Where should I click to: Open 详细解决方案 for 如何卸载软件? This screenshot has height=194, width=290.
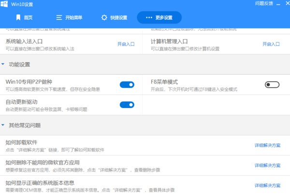[268, 145]
